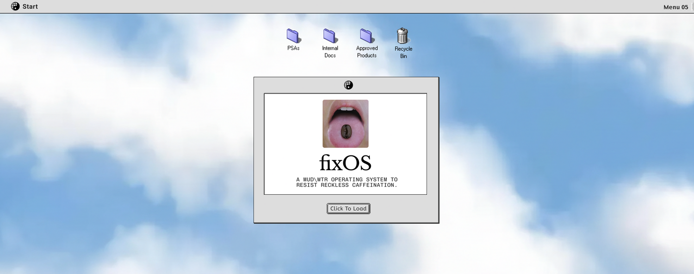Open the Recycle Bin trash can icon

point(403,36)
